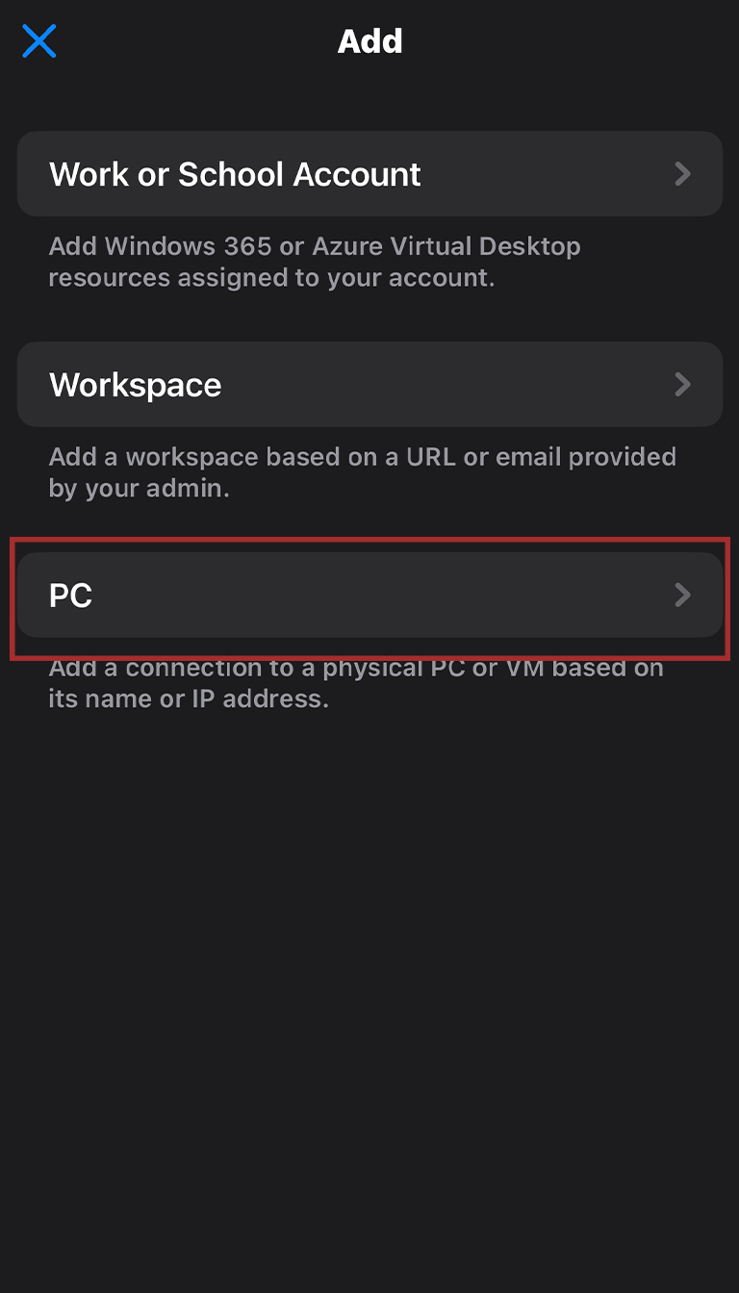Tap the 'Work or School Account' label text

pos(235,174)
